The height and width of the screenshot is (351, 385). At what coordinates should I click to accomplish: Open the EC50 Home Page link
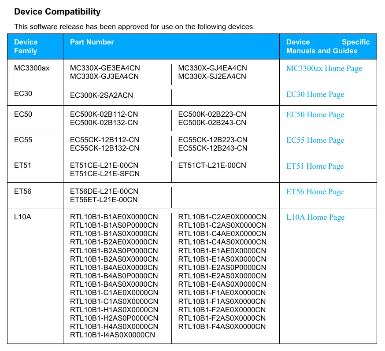pyautogui.click(x=315, y=115)
